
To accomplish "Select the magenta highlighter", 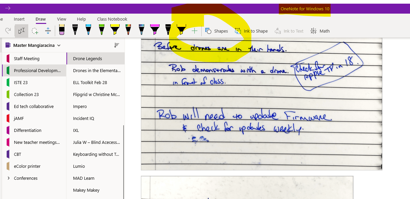I will click(x=155, y=30).
